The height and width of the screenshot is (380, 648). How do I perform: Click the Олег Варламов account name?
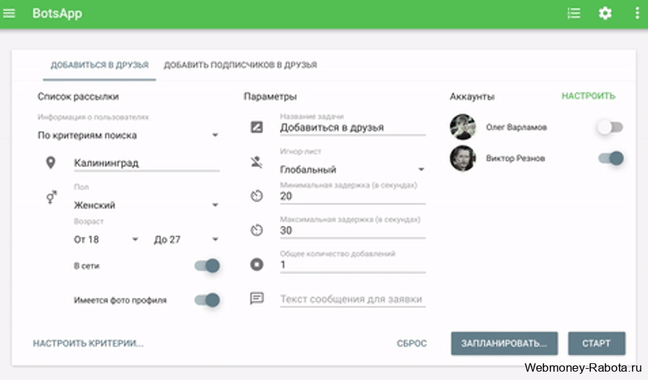[516, 127]
